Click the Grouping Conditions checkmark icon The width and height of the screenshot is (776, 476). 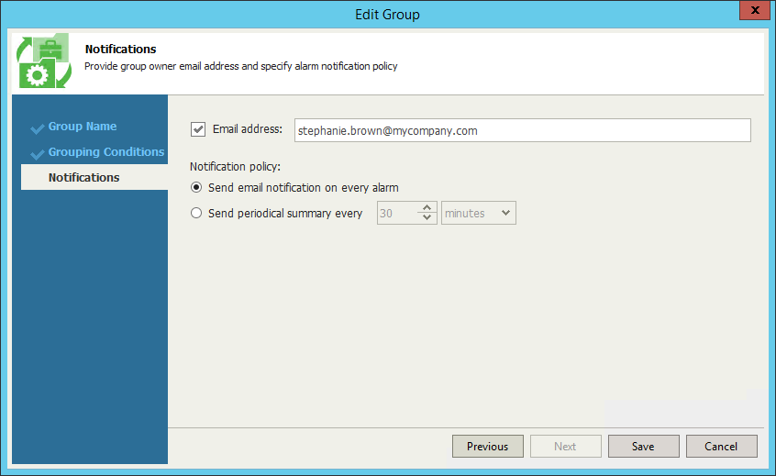click(x=37, y=154)
